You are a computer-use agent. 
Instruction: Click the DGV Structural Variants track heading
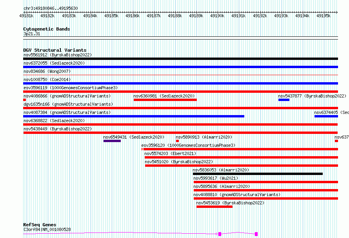pos(55,50)
